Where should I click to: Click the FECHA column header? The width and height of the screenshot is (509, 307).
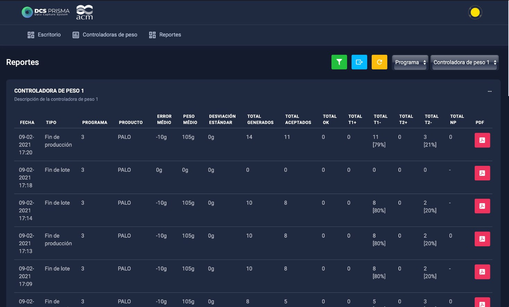(x=27, y=122)
